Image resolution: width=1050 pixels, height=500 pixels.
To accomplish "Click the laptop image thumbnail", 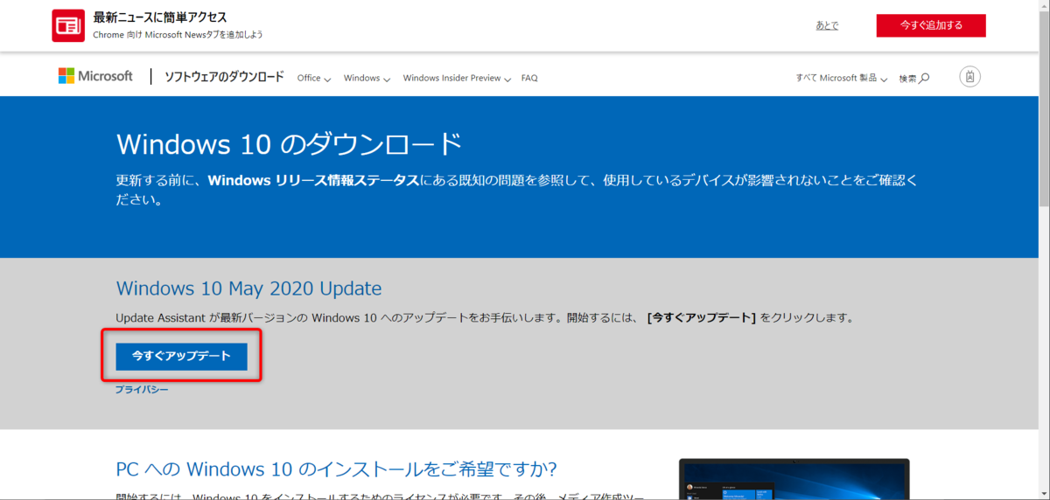I will pos(794,479).
